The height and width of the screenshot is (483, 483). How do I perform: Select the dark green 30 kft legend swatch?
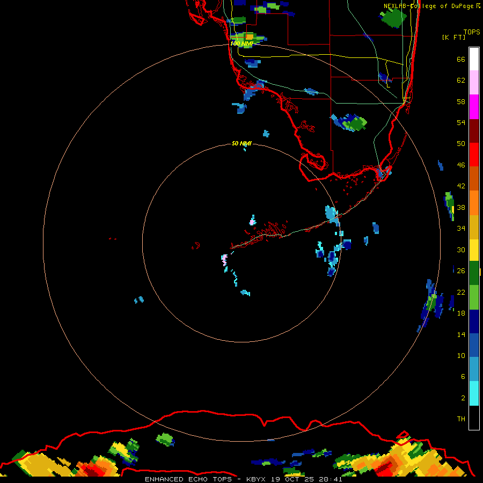pos(474,273)
